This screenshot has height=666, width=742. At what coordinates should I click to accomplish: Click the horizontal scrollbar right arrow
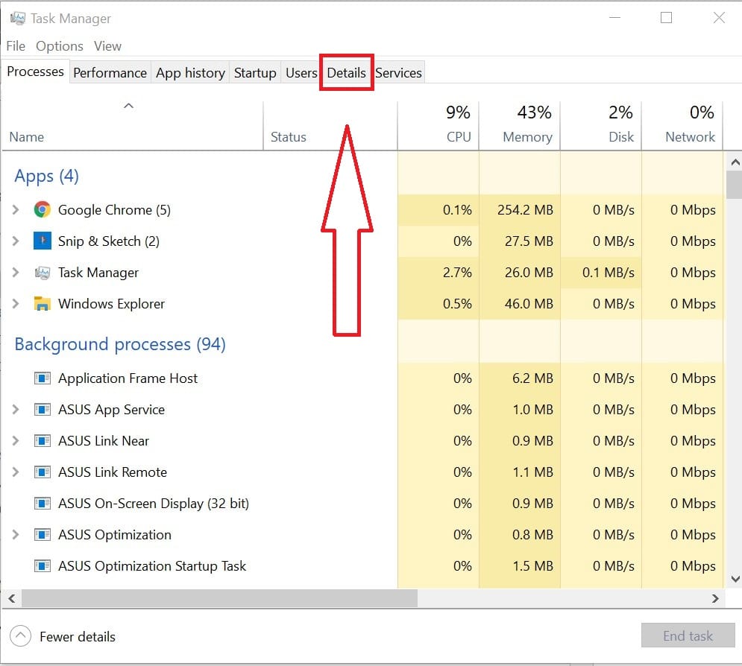pos(715,598)
